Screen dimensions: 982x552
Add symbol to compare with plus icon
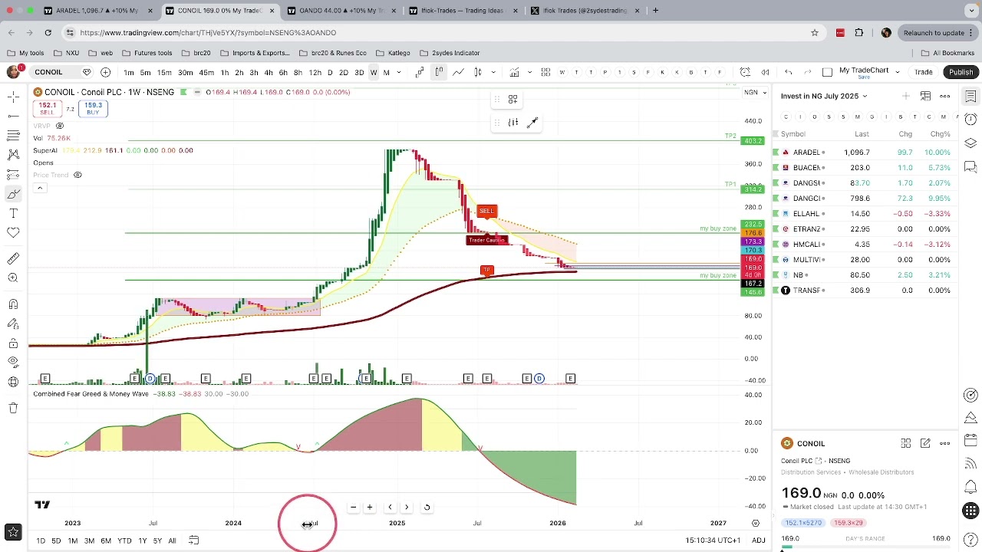pos(105,72)
